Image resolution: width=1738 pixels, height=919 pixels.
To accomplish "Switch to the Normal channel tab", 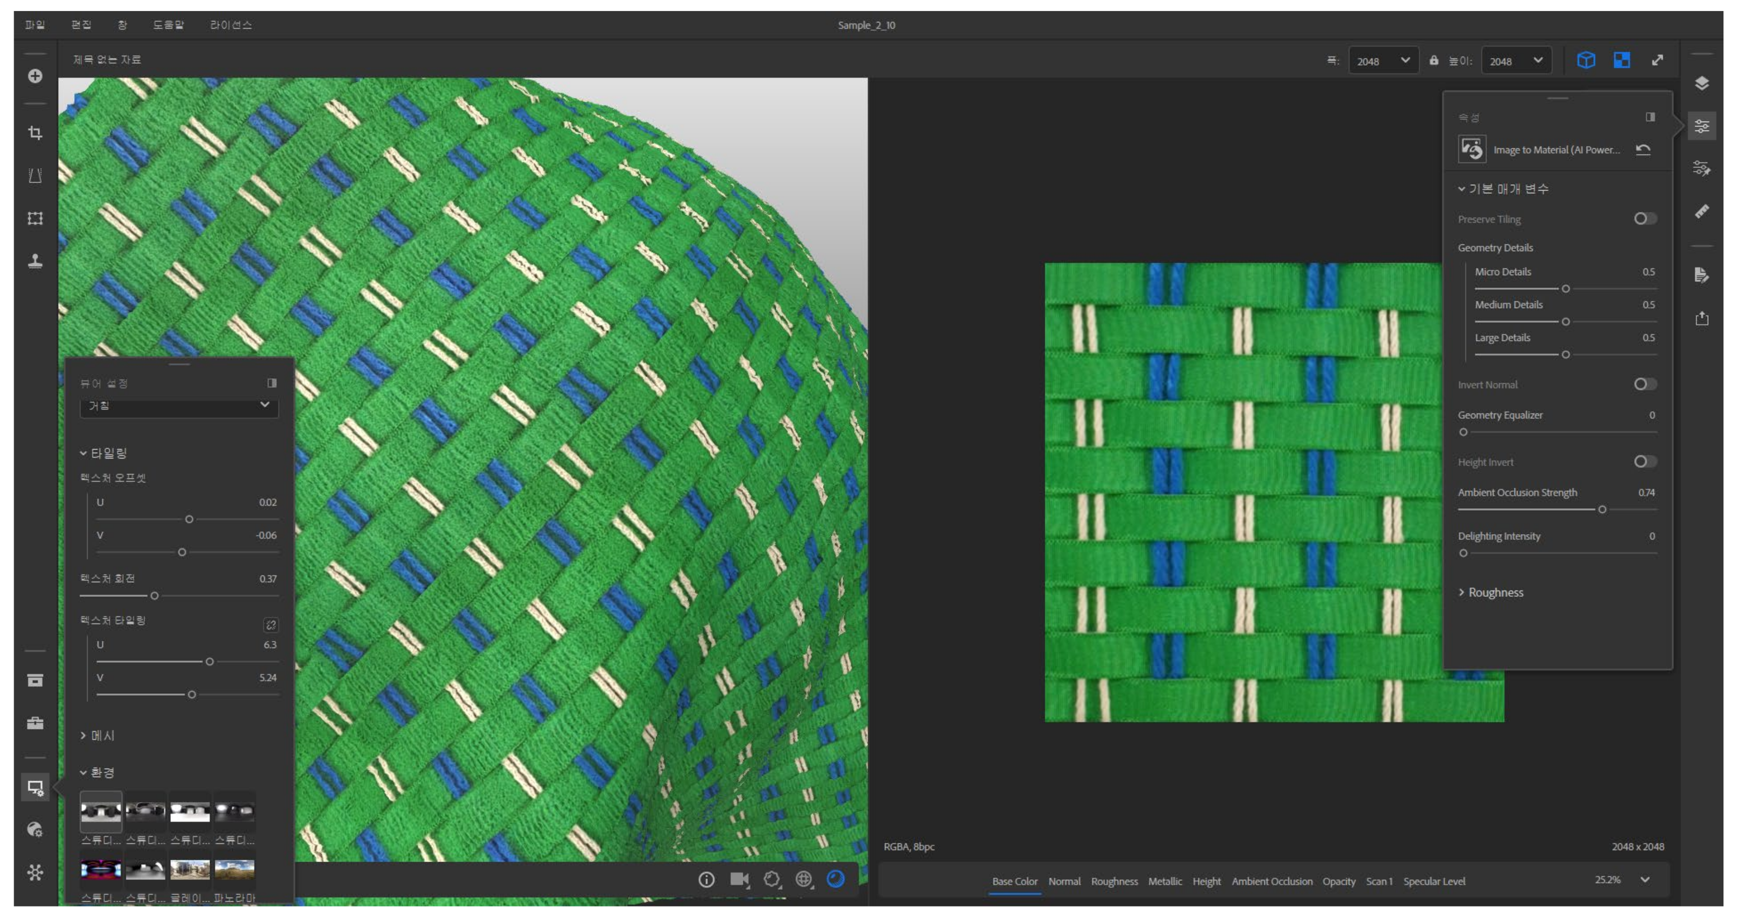I will point(1064,881).
